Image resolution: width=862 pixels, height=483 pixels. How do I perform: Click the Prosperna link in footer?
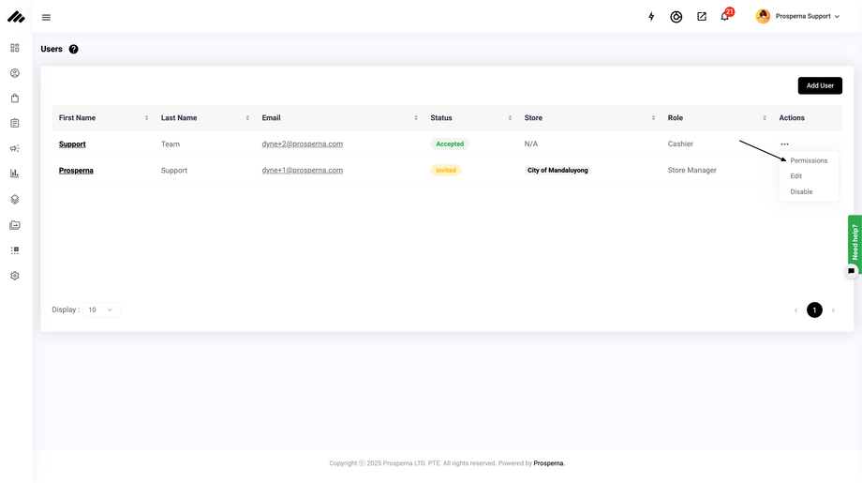549,463
